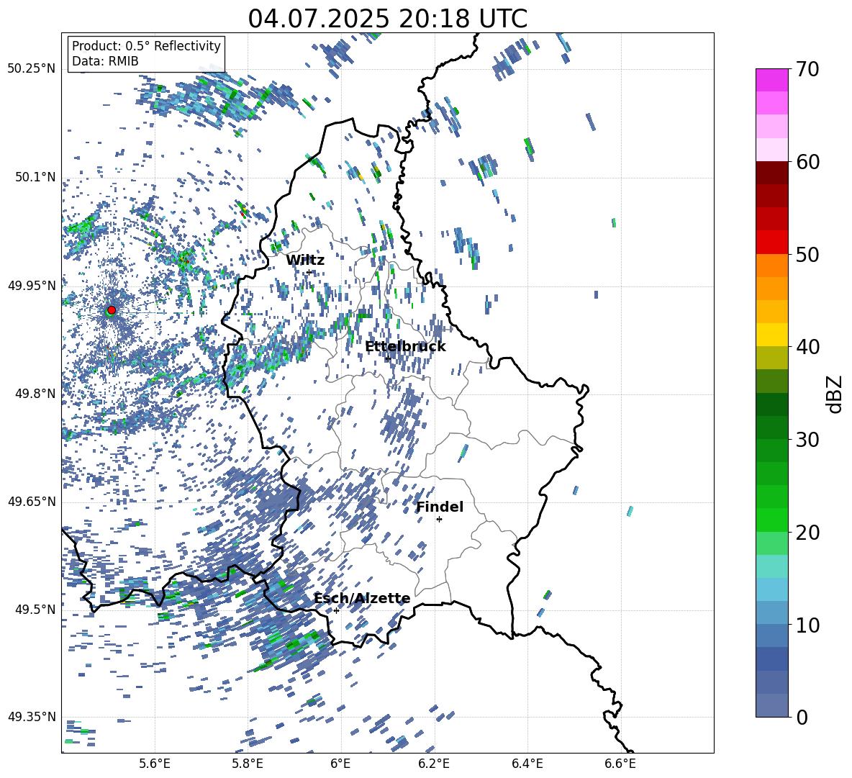Click the 6°E longitude label

340,764
